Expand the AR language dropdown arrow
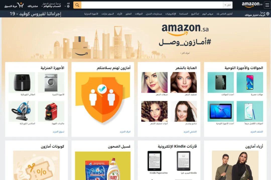The height and width of the screenshot is (180, 271). pos(65,6)
